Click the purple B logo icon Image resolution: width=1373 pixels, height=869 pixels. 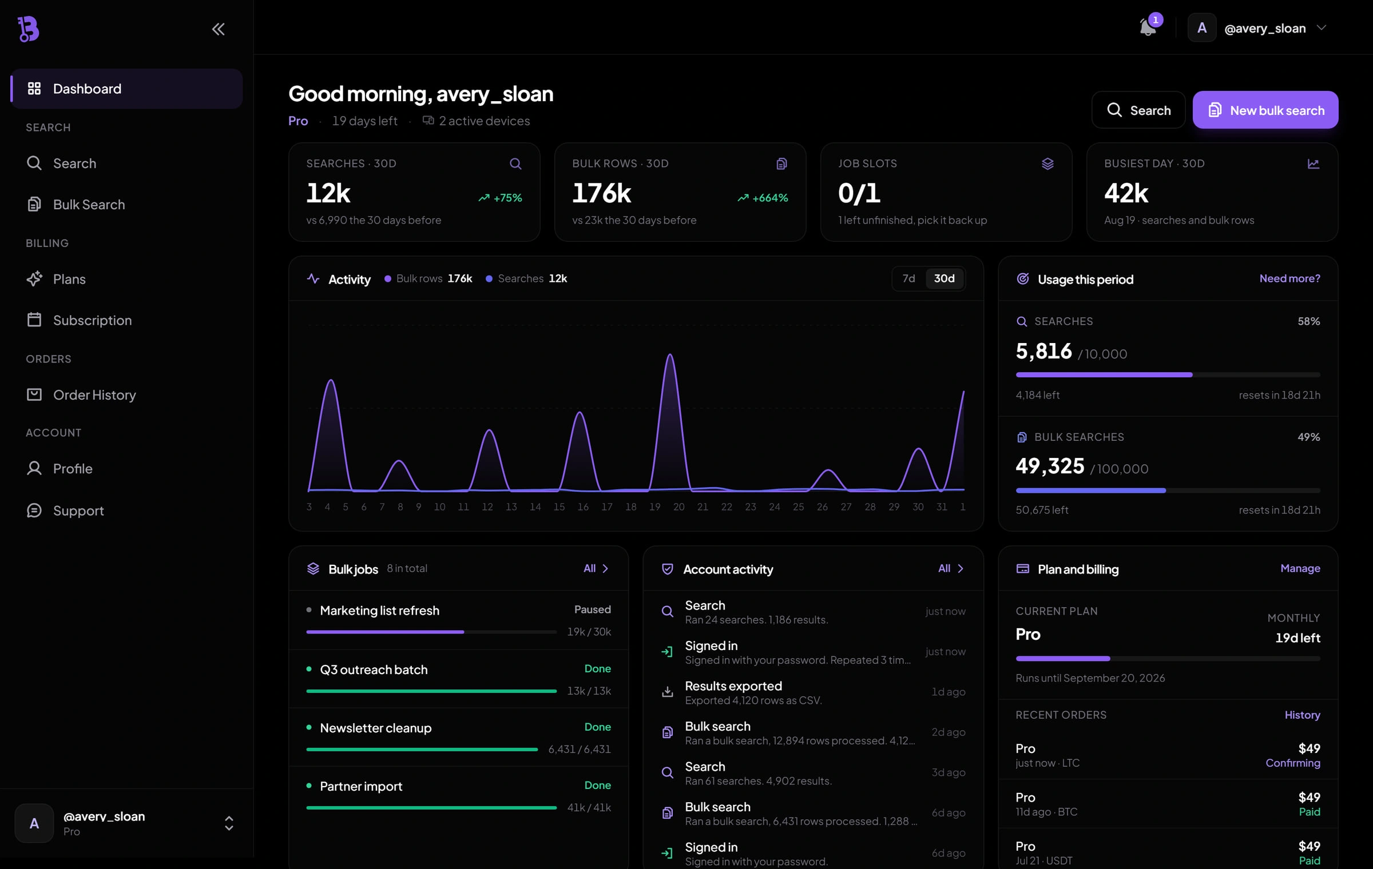coord(28,29)
